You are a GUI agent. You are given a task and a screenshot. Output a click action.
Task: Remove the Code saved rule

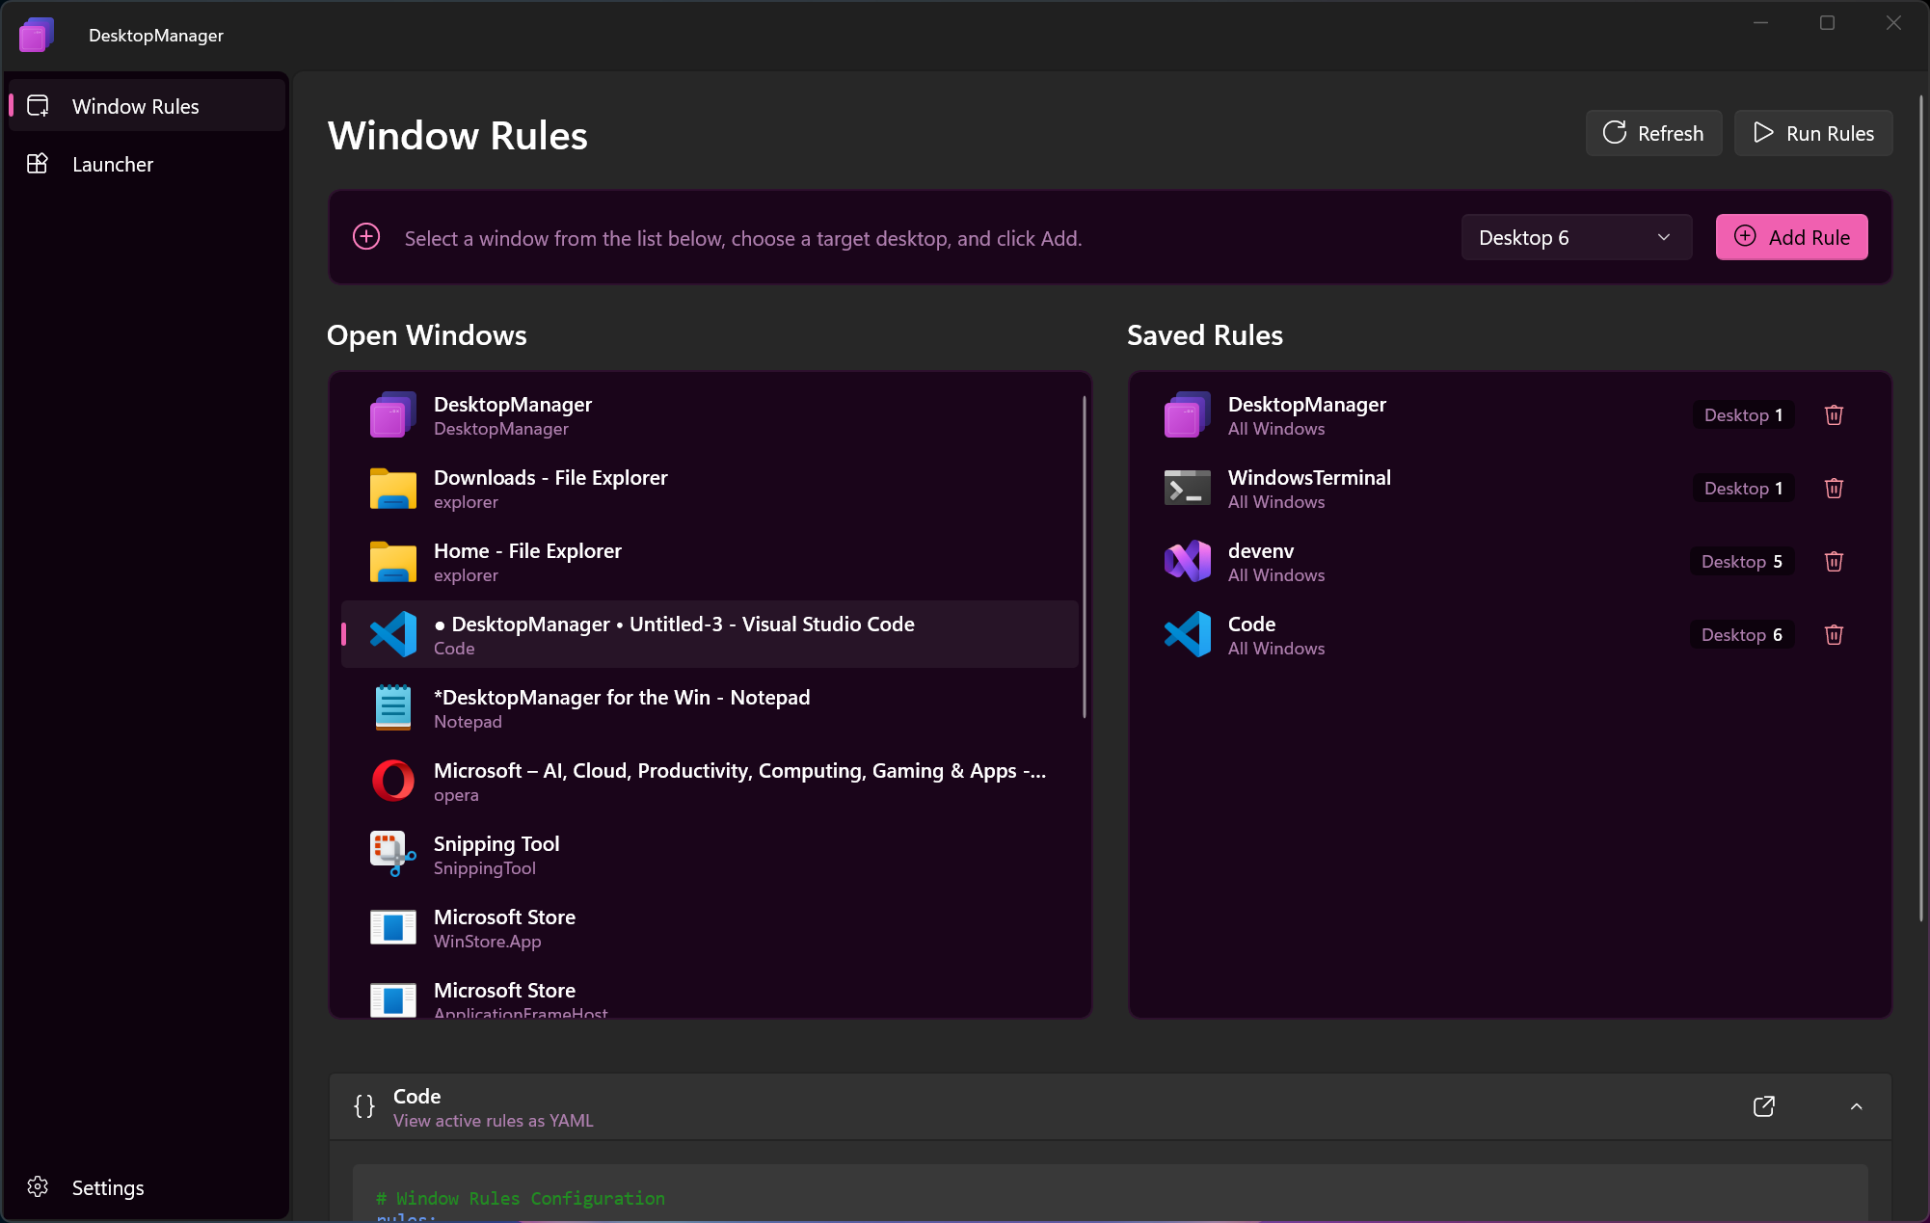1833,634
